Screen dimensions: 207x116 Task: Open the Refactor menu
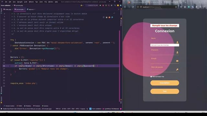tap(31, 2)
